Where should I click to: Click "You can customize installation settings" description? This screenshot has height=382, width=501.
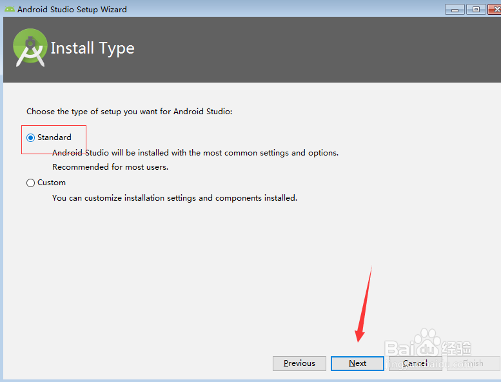coord(175,198)
